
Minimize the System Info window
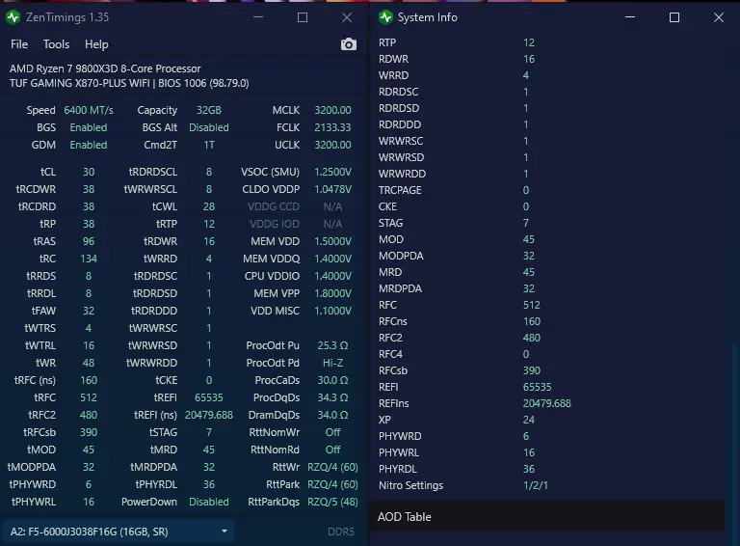630,17
